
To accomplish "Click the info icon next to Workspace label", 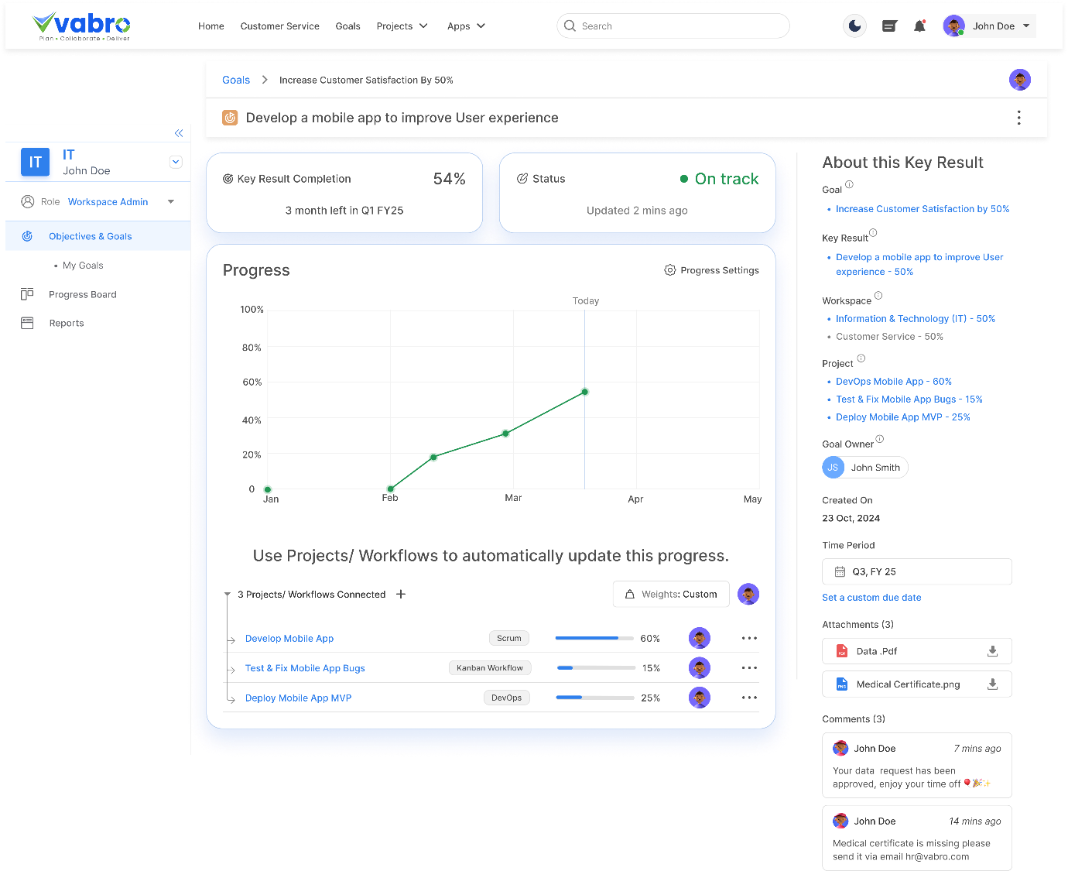I will click(x=878, y=296).
